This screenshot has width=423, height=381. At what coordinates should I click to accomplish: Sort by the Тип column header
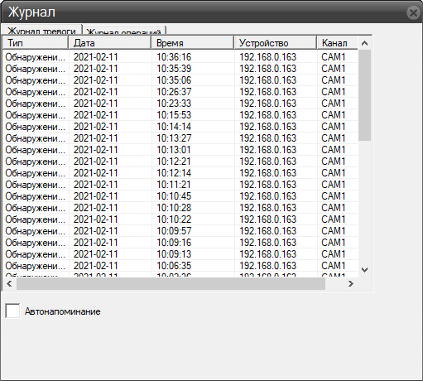(x=36, y=43)
